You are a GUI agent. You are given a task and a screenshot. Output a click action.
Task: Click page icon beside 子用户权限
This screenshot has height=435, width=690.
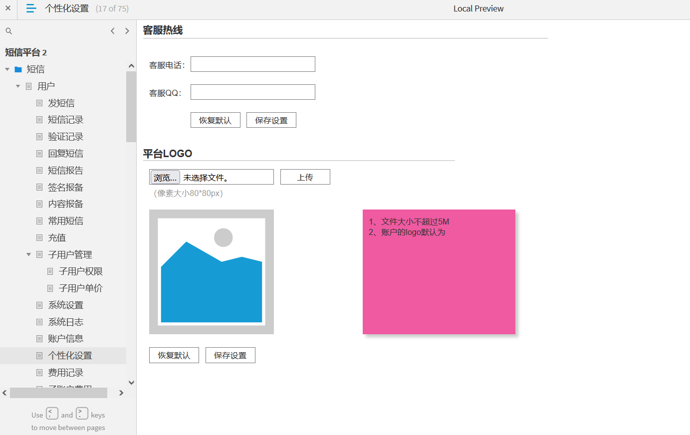(50, 271)
